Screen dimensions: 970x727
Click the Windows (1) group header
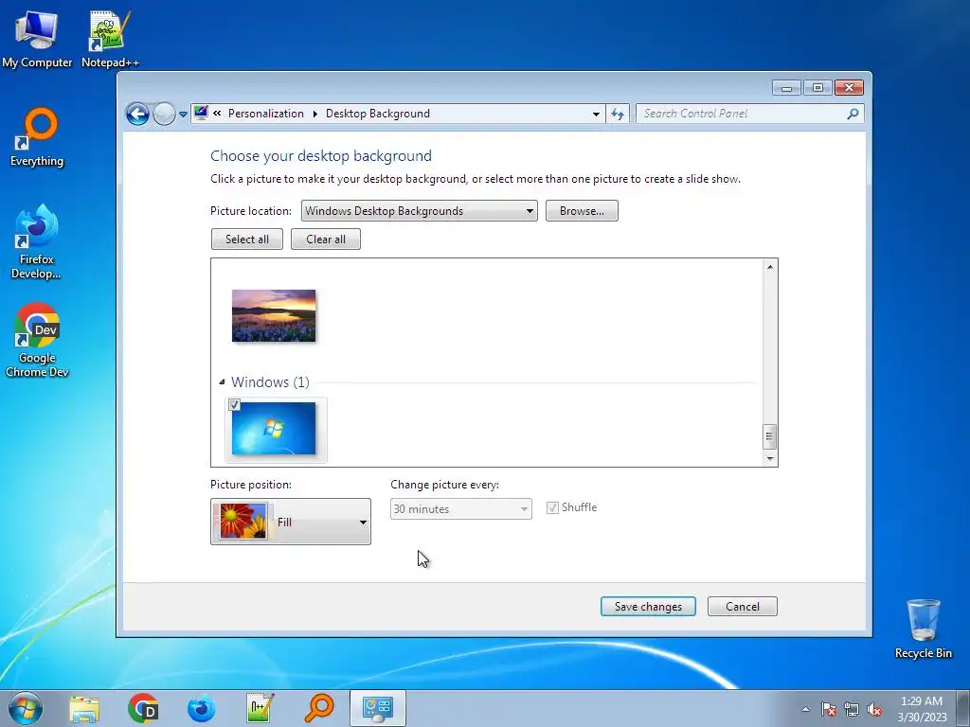click(270, 382)
